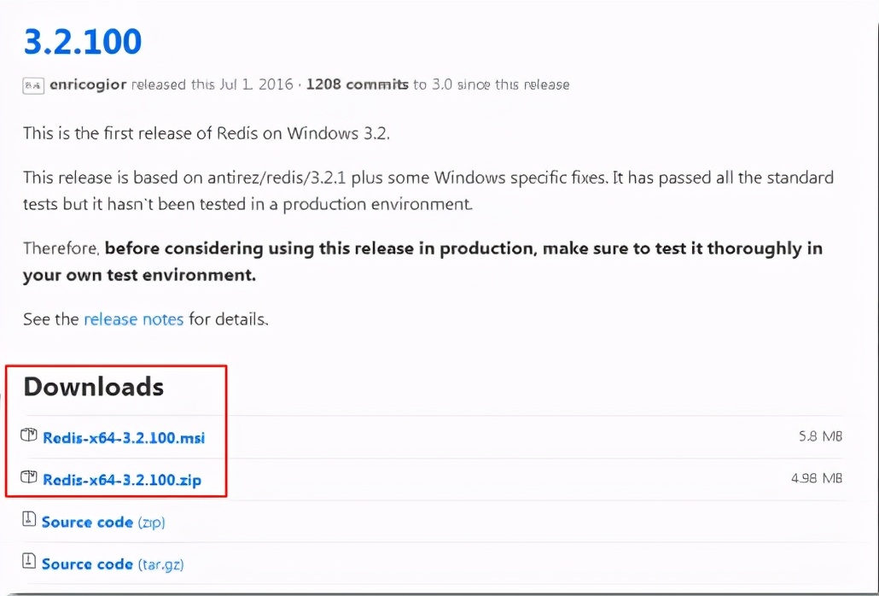Click the Jul 1, 2016 release date
The width and height of the screenshot is (879, 596).
(x=248, y=85)
